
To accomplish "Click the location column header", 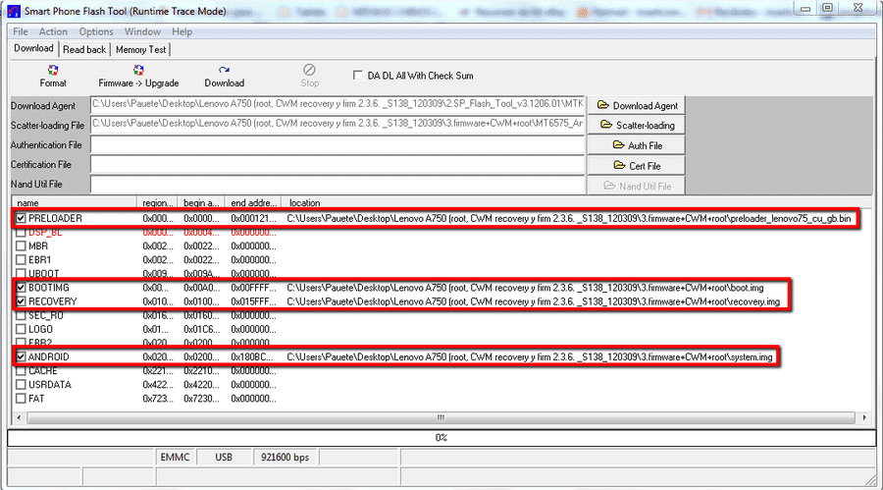I will coord(577,202).
